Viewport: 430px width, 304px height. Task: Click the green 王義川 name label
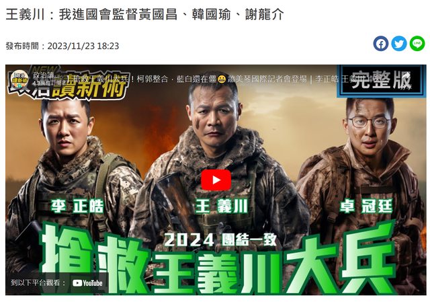click(x=221, y=206)
